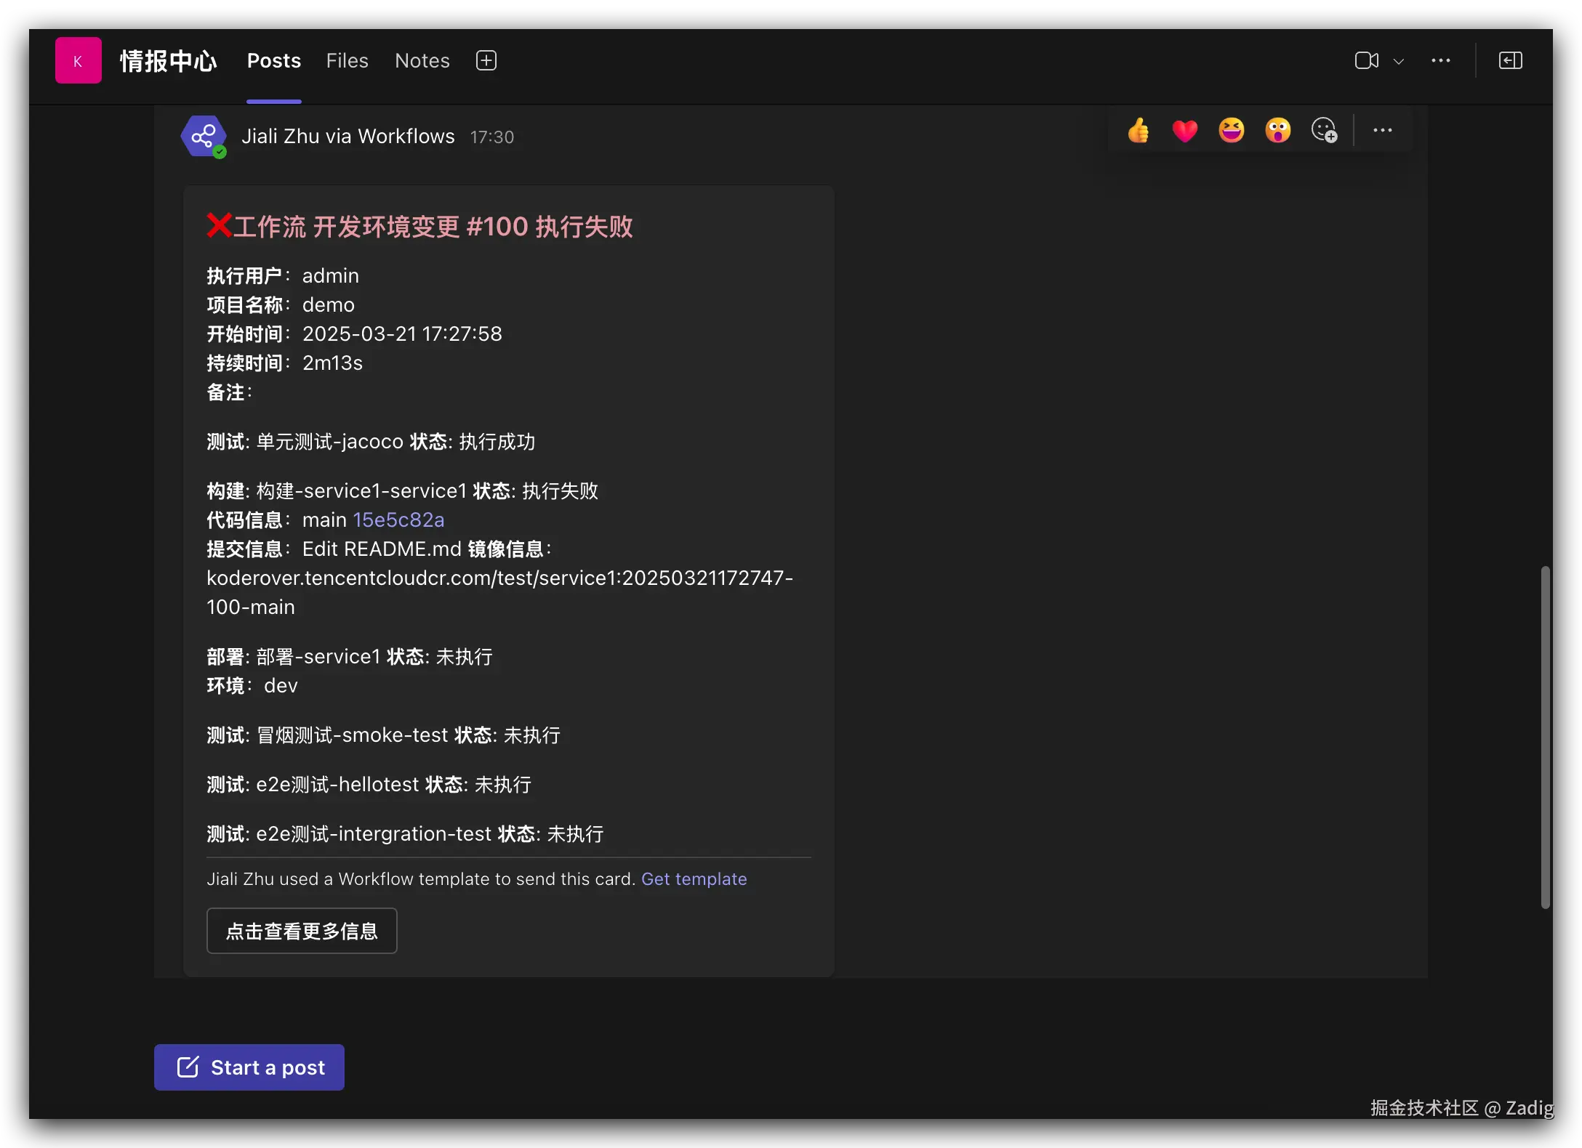Collapse the panel using the collapse icon
1582x1148 pixels.
pyautogui.click(x=1510, y=60)
